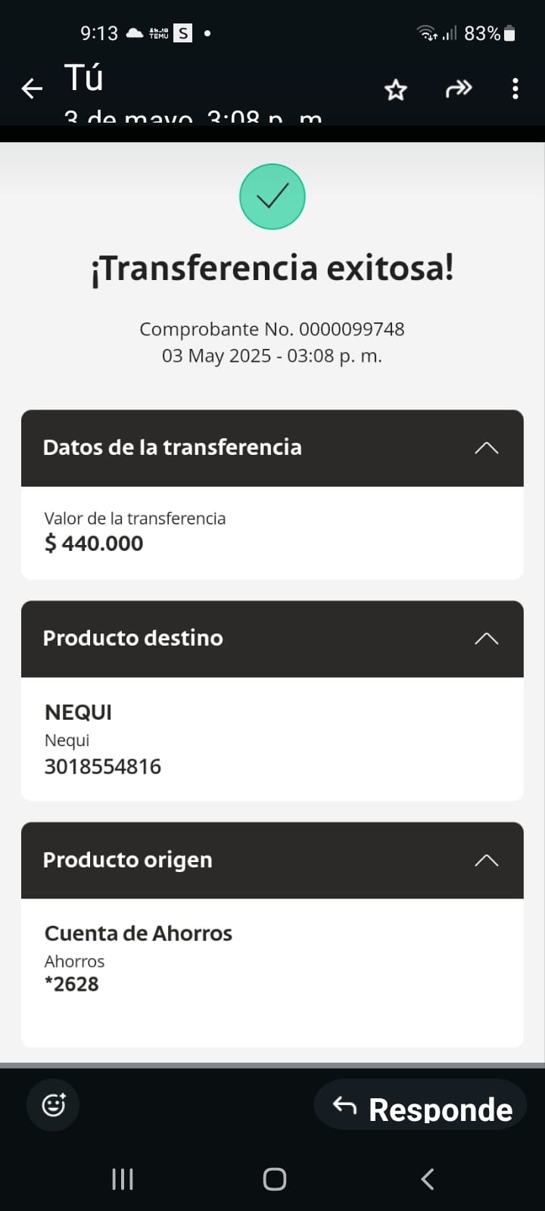Tap the sender name Tú
Image resolution: width=545 pixels, height=1211 pixels.
(x=84, y=79)
